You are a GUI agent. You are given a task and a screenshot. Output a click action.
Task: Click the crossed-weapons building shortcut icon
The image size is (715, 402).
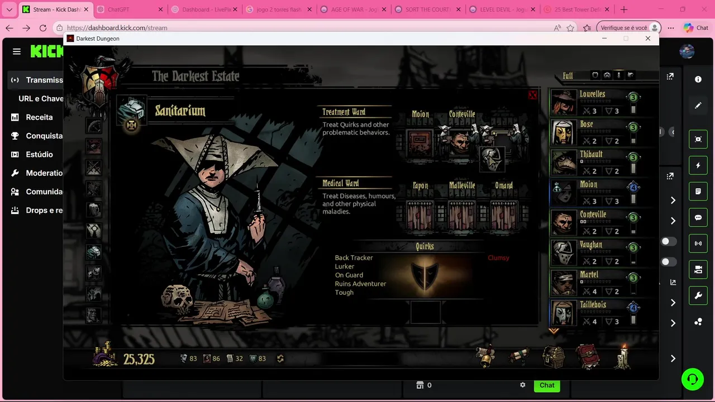point(94,167)
